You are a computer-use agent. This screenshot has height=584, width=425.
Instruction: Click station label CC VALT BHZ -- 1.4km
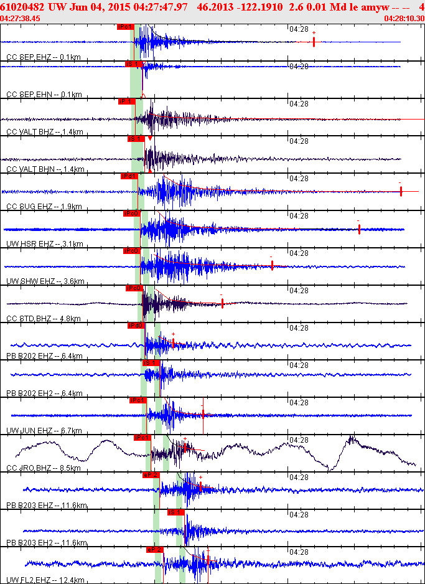45,132
